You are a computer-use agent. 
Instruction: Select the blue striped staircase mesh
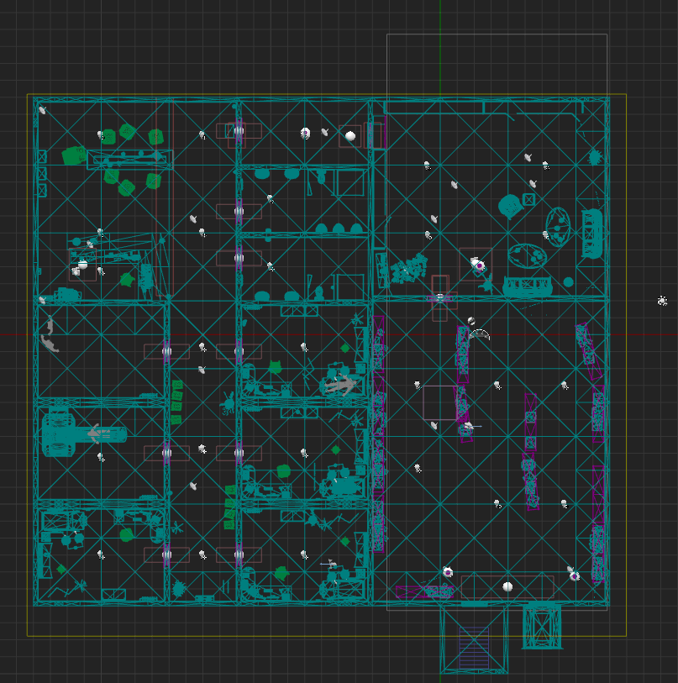click(474, 648)
